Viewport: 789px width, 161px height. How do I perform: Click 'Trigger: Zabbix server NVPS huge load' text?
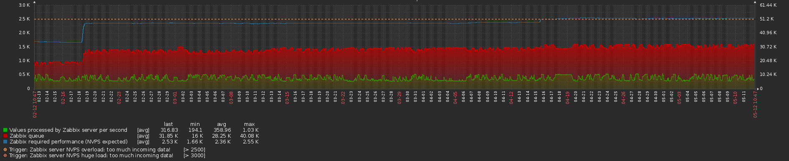tap(91, 156)
